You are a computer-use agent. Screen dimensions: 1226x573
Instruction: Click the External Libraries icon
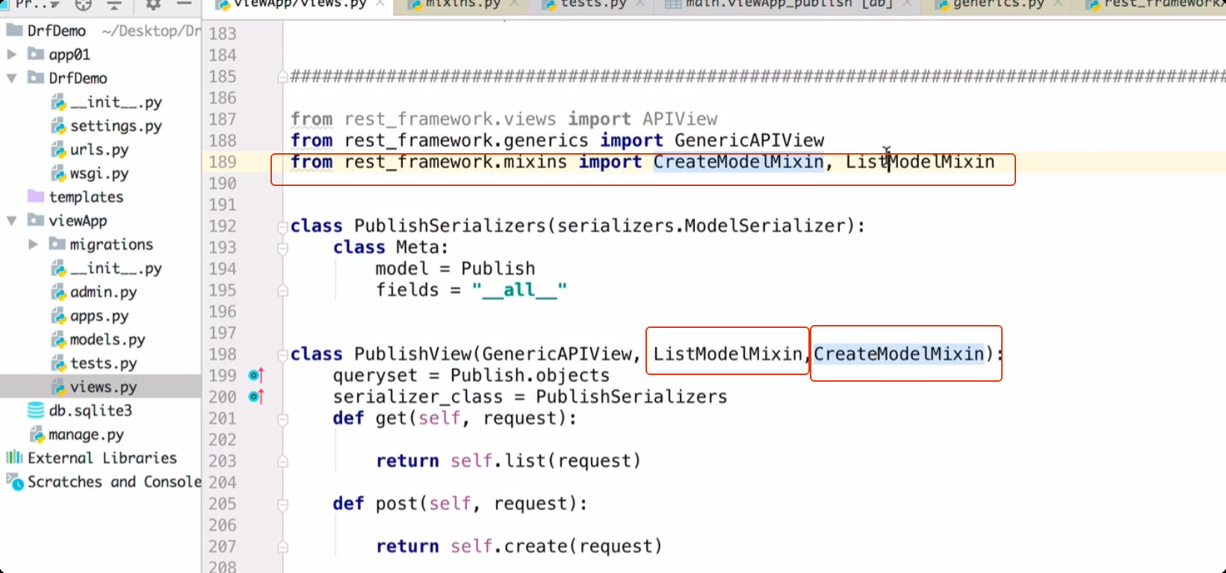pos(14,457)
